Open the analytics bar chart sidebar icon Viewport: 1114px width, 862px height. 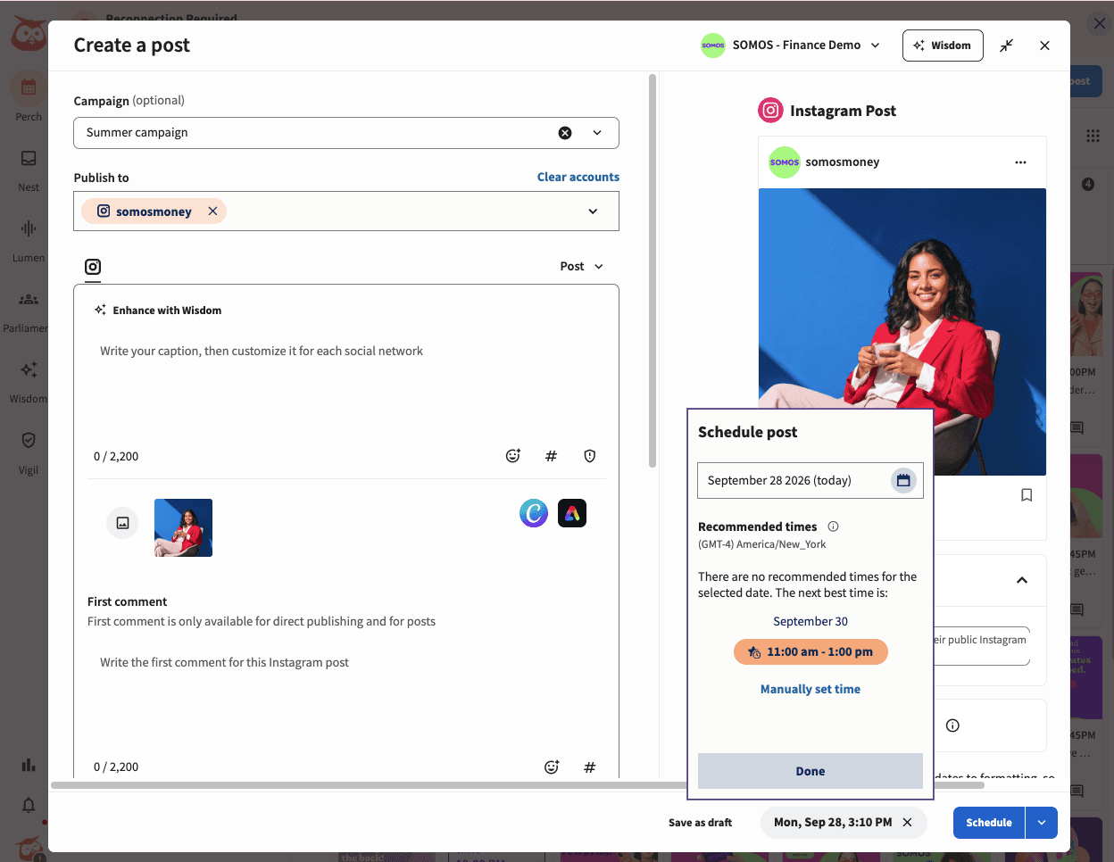29,765
